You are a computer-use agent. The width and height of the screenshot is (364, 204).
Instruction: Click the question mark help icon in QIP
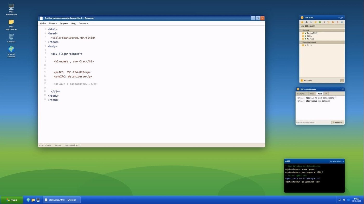coord(337,22)
